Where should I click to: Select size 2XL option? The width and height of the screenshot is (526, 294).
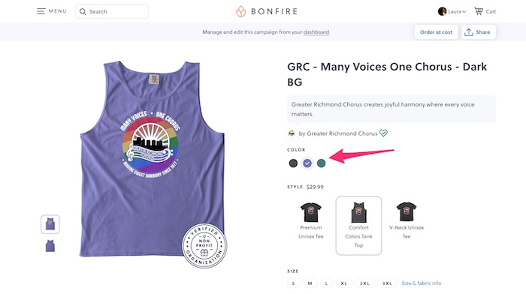click(x=364, y=283)
